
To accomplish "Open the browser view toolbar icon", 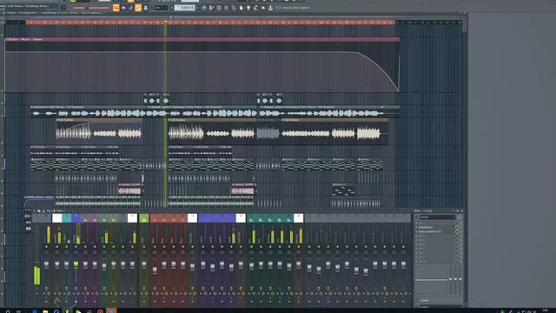I will [x=234, y=8].
